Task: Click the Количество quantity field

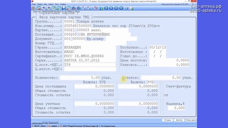Action: point(80,78)
